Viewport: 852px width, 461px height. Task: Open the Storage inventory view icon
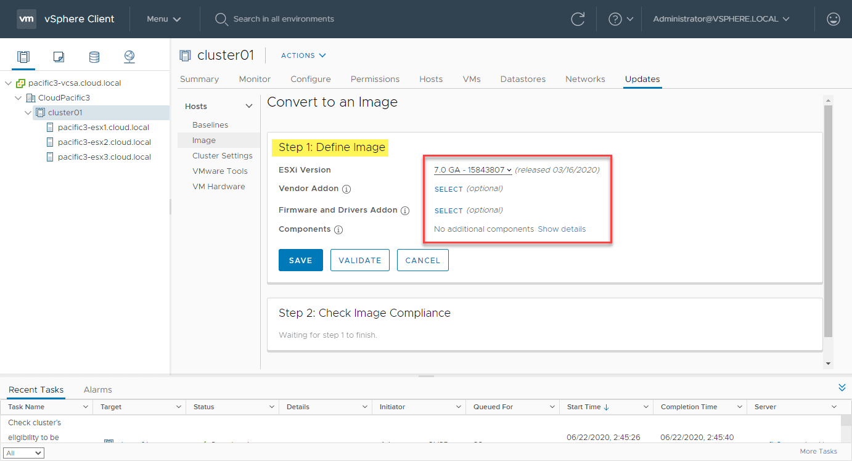[94, 57]
